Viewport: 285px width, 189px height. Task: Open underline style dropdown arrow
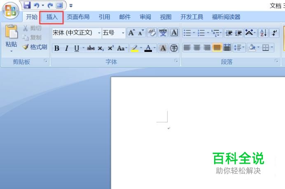[x=84, y=48]
